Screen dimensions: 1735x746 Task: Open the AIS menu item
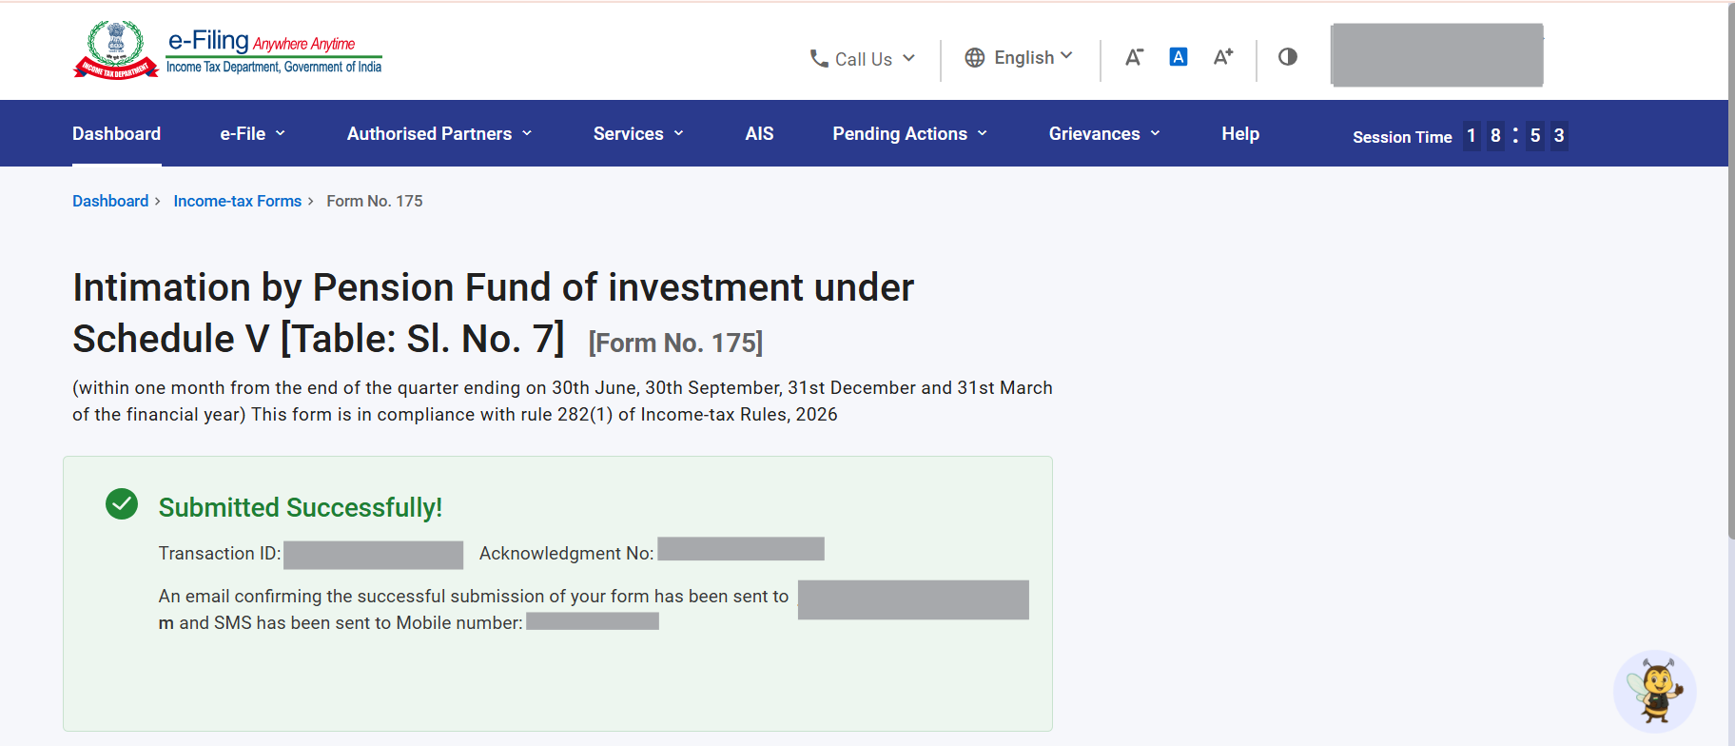coord(759,134)
